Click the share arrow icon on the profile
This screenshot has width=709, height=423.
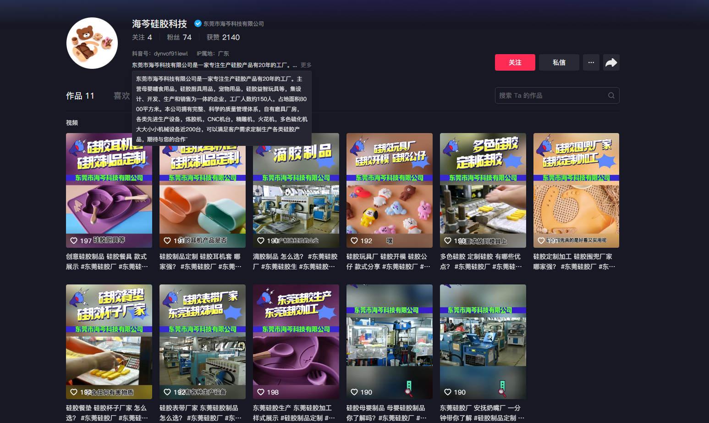pos(611,62)
